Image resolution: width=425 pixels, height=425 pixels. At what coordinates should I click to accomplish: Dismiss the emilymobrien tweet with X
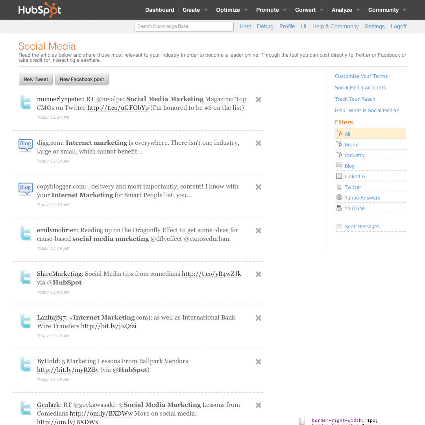259,230
